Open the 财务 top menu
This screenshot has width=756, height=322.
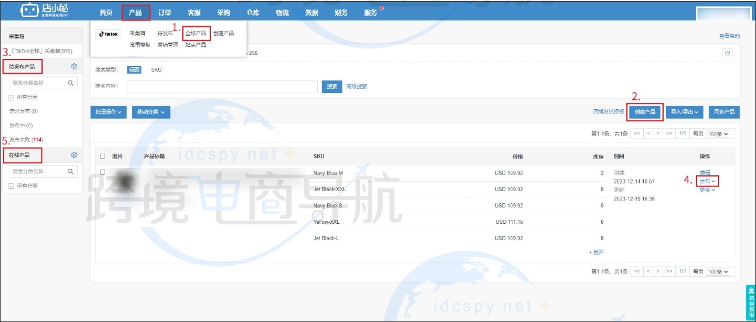(x=341, y=12)
